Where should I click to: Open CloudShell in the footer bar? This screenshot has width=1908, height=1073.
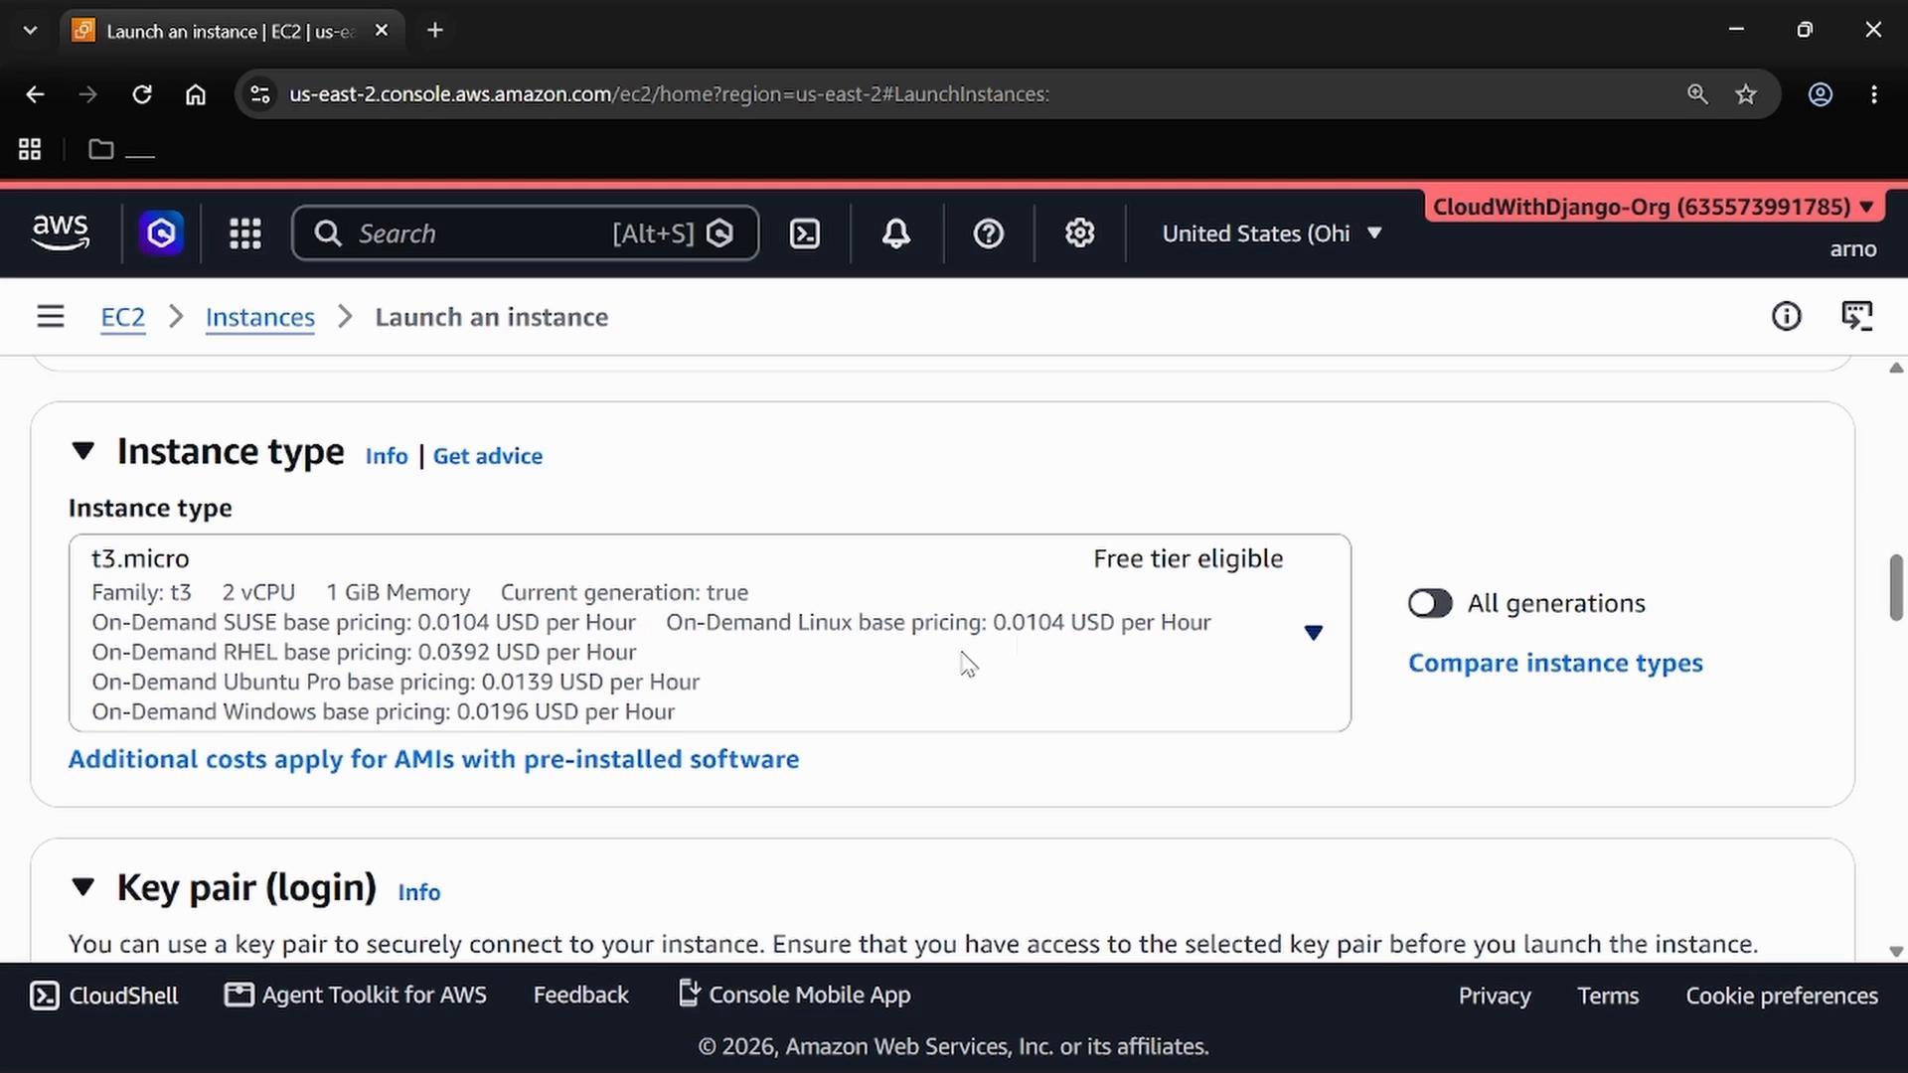pos(103,996)
